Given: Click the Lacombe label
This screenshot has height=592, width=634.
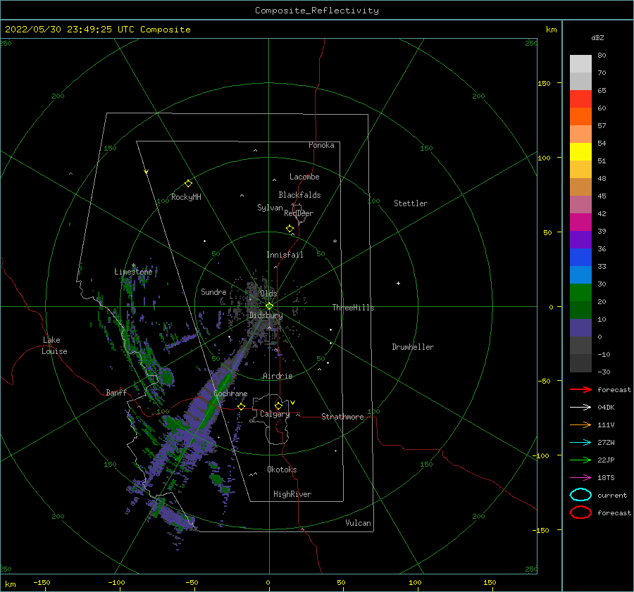Looking at the screenshot, I should [x=304, y=177].
